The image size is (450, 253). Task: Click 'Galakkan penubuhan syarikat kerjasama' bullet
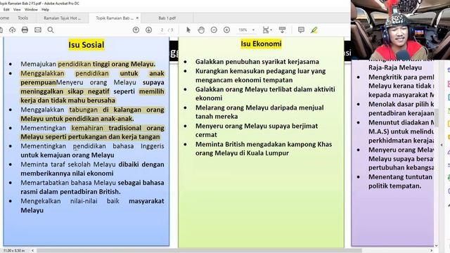[x=257, y=62]
